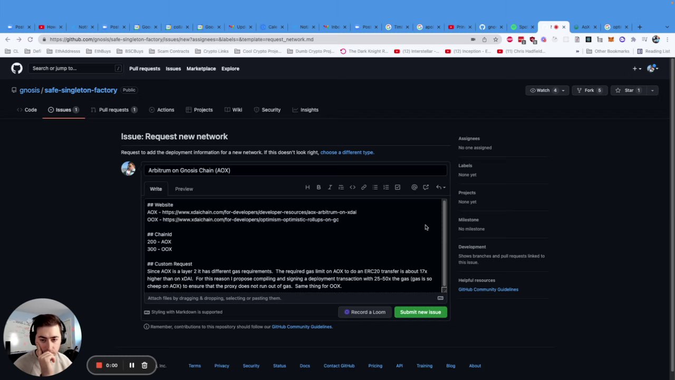Add a task list checkbox
Viewport: 675px width, 380px height.
(x=398, y=187)
